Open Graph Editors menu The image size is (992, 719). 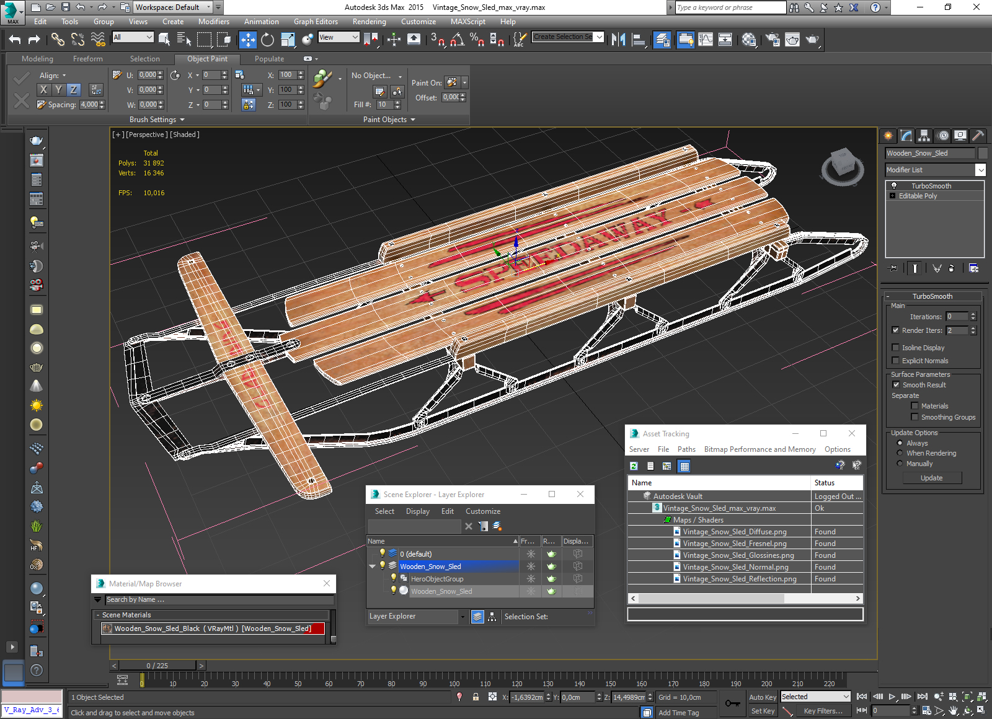(316, 22)
